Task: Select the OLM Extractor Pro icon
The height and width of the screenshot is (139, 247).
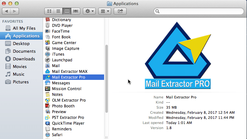Action: coord(48,100)
